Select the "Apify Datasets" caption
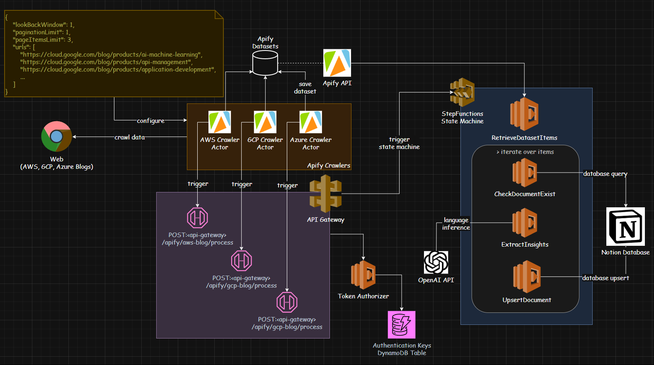 265,43
